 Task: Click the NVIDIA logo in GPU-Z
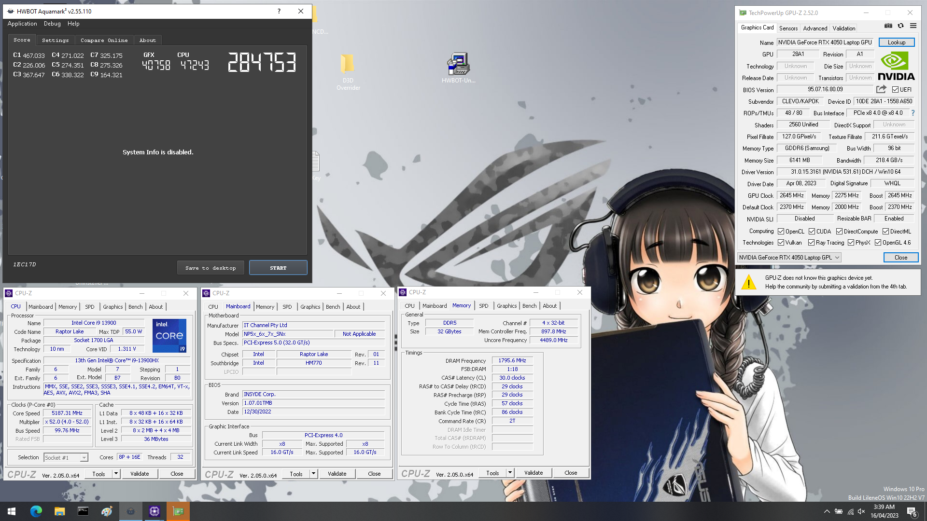(x=896, y=66)
